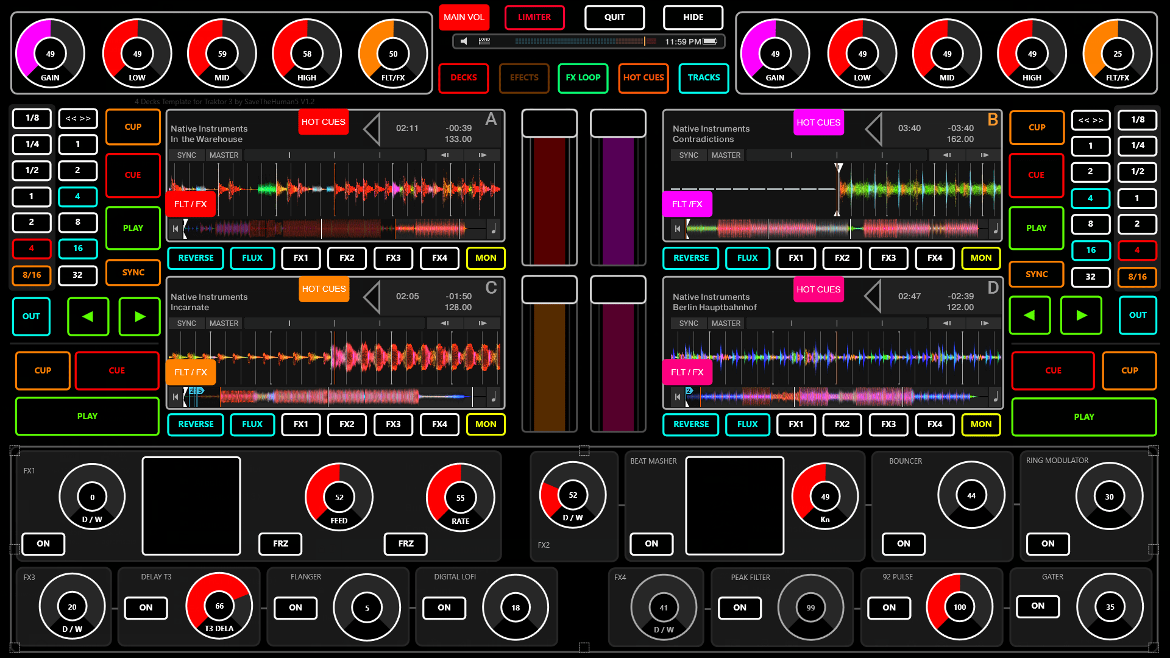1170x658 pixels.
Task: Click the volume speaker icon in the status bar
Action: (x=464, y=41)
